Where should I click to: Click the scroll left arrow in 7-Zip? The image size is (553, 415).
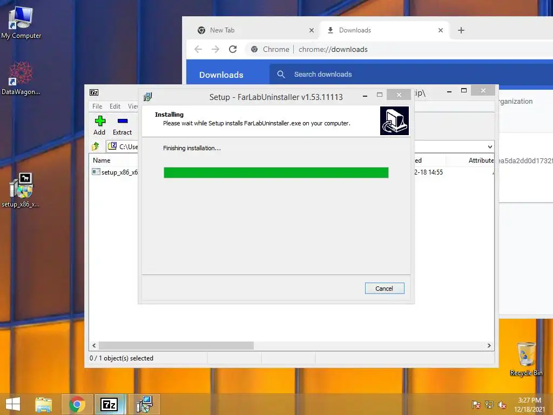(x=94, y=345)
